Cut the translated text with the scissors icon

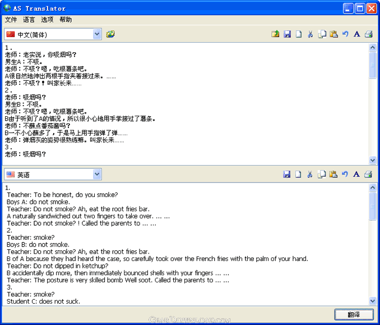tap(310, 174)
